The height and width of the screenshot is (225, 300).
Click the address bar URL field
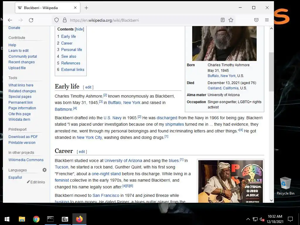[x=144, y=20]
